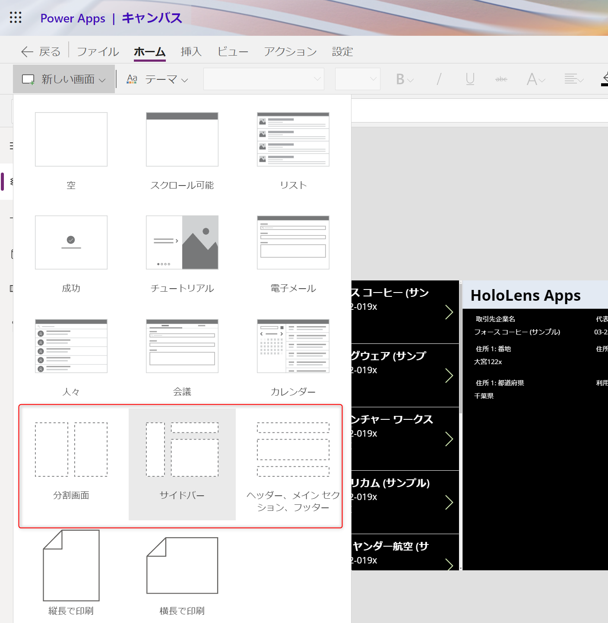Switch to the ホーム tab
608x623 pixels.
(x=150, y=52)
